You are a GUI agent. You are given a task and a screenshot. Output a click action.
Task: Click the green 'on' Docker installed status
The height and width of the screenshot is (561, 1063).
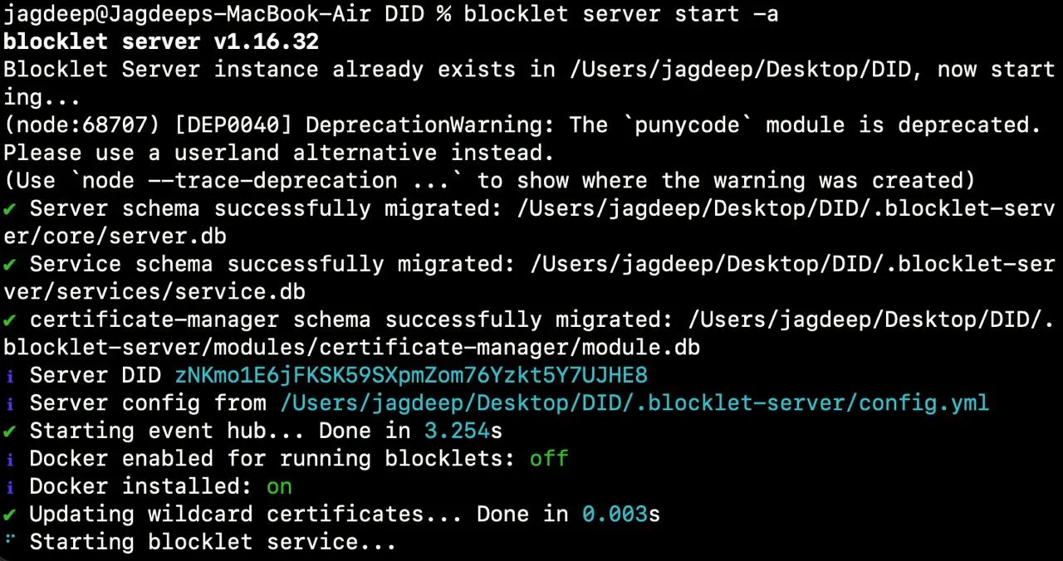click(x=280, y=486)
